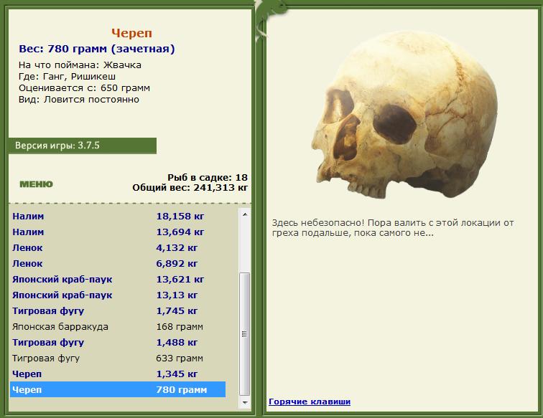The height and width of the screenshot is (418, 543).
Task: Select Тигровая фугу 1,745 кг entry
Action: 118,311
